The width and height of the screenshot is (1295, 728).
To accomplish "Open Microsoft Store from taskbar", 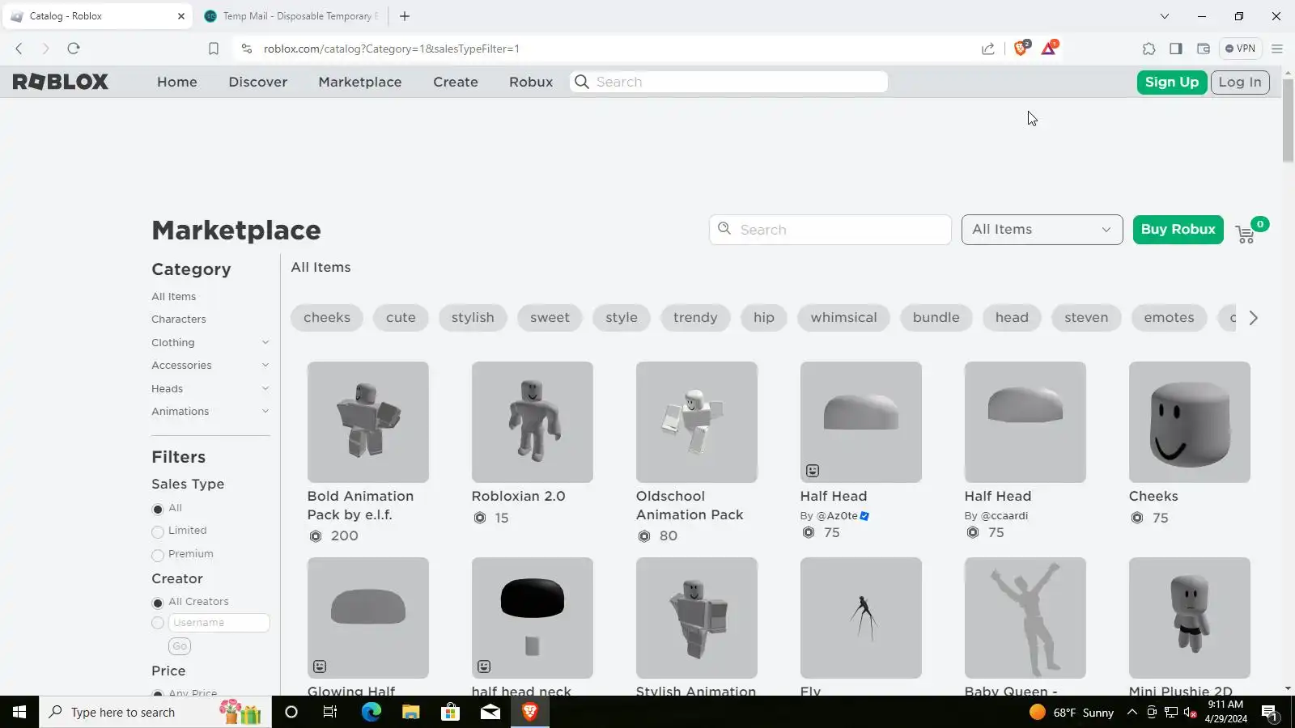I will [x=450, y=712].
